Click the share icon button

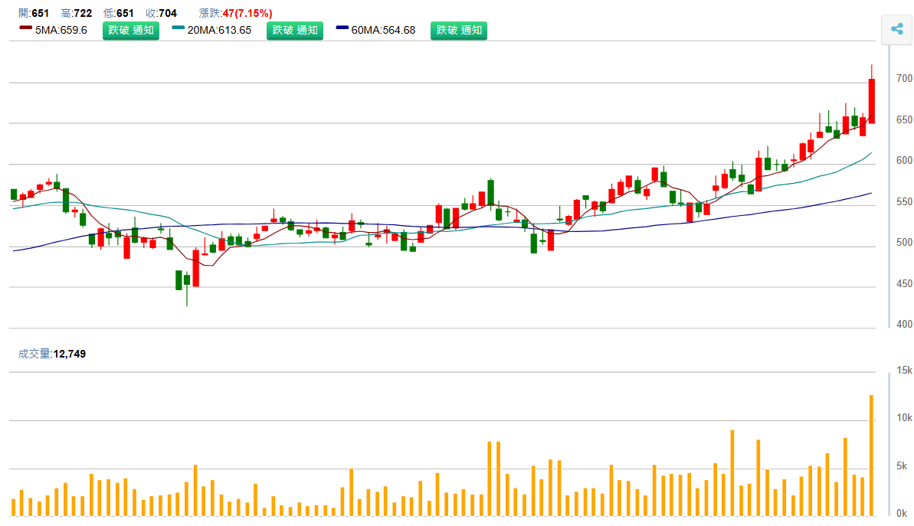point(896,30)
